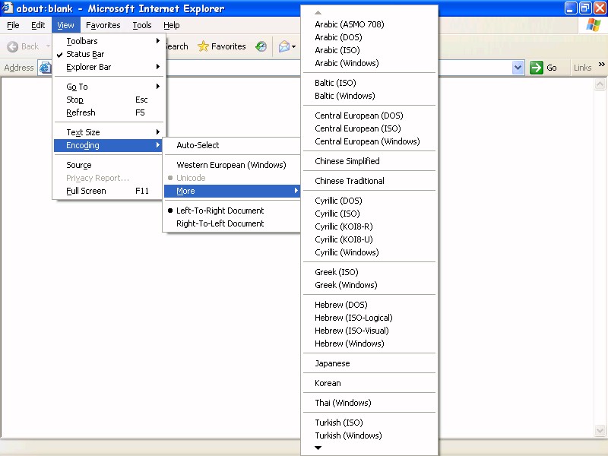Screen dimensions: 608x456
Task: Select Arabic (DOS) encoding
Action: [x=369, y=37]
